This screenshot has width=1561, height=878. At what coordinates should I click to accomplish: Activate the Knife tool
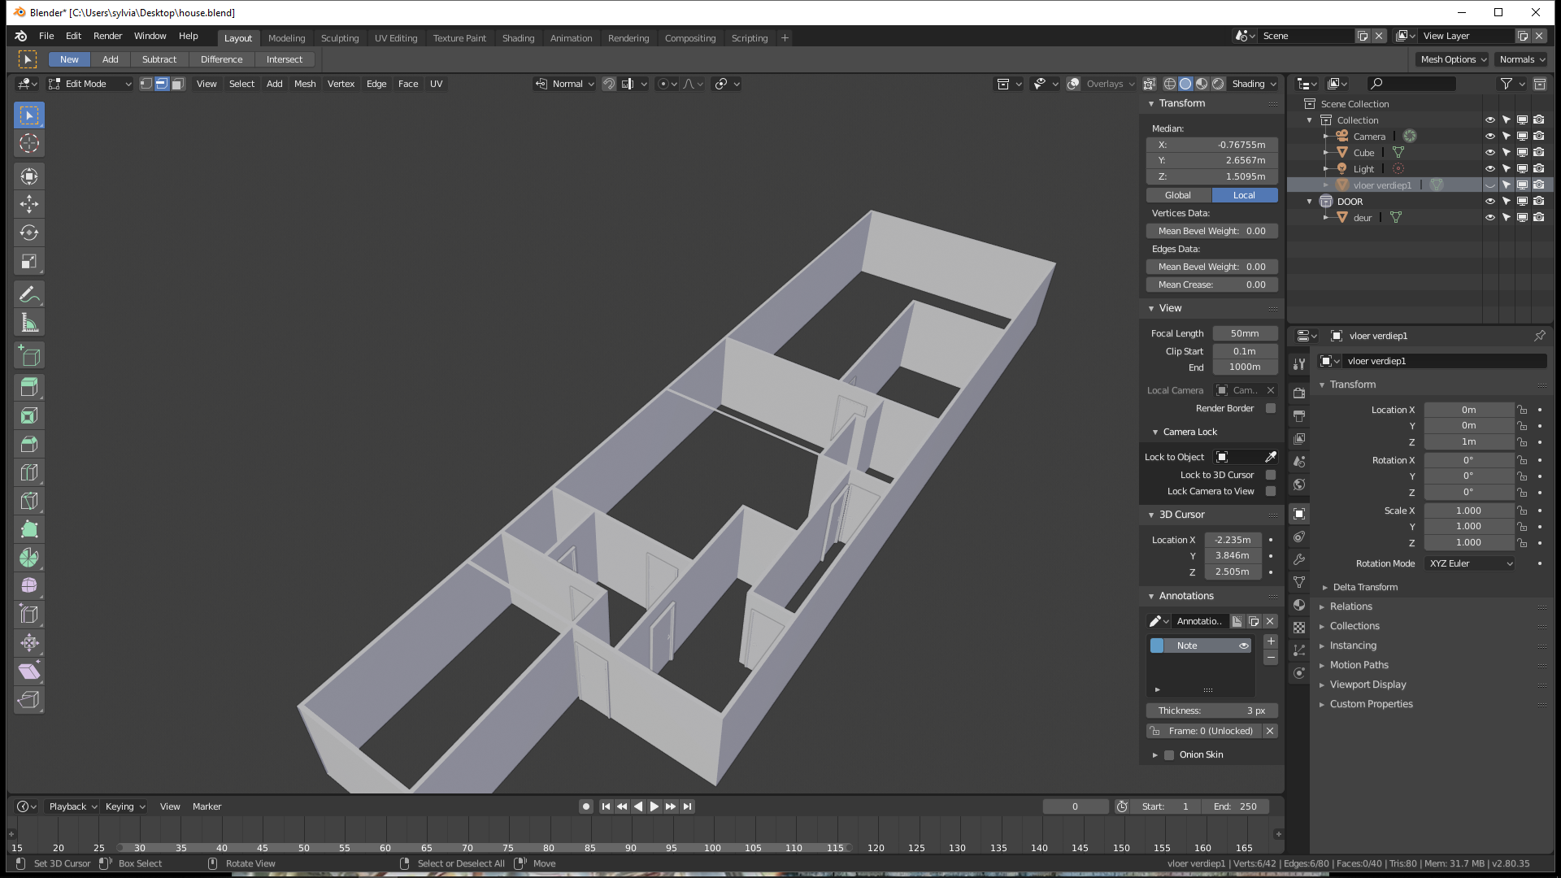click(29, 501)
